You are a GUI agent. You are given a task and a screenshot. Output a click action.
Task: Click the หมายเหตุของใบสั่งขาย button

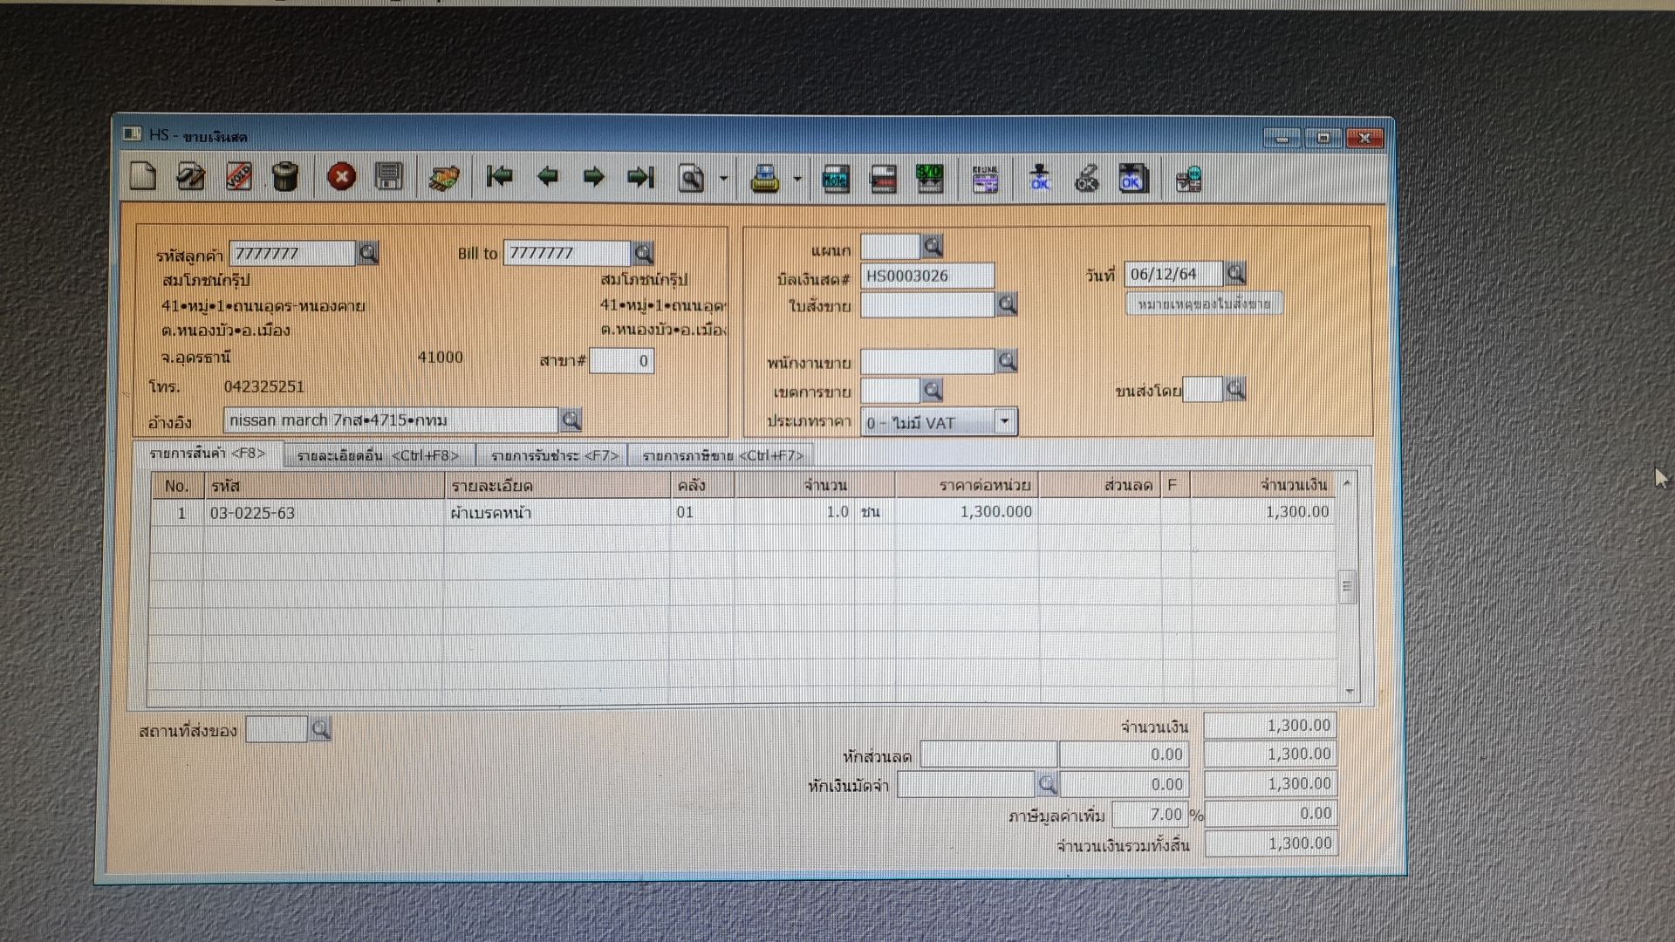click(x=1204, y=304)
